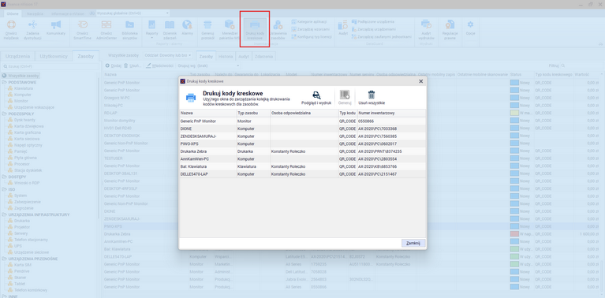Switch to the Informacje o nVision tab
605x298 pixels.
click(x=68, y=13)
